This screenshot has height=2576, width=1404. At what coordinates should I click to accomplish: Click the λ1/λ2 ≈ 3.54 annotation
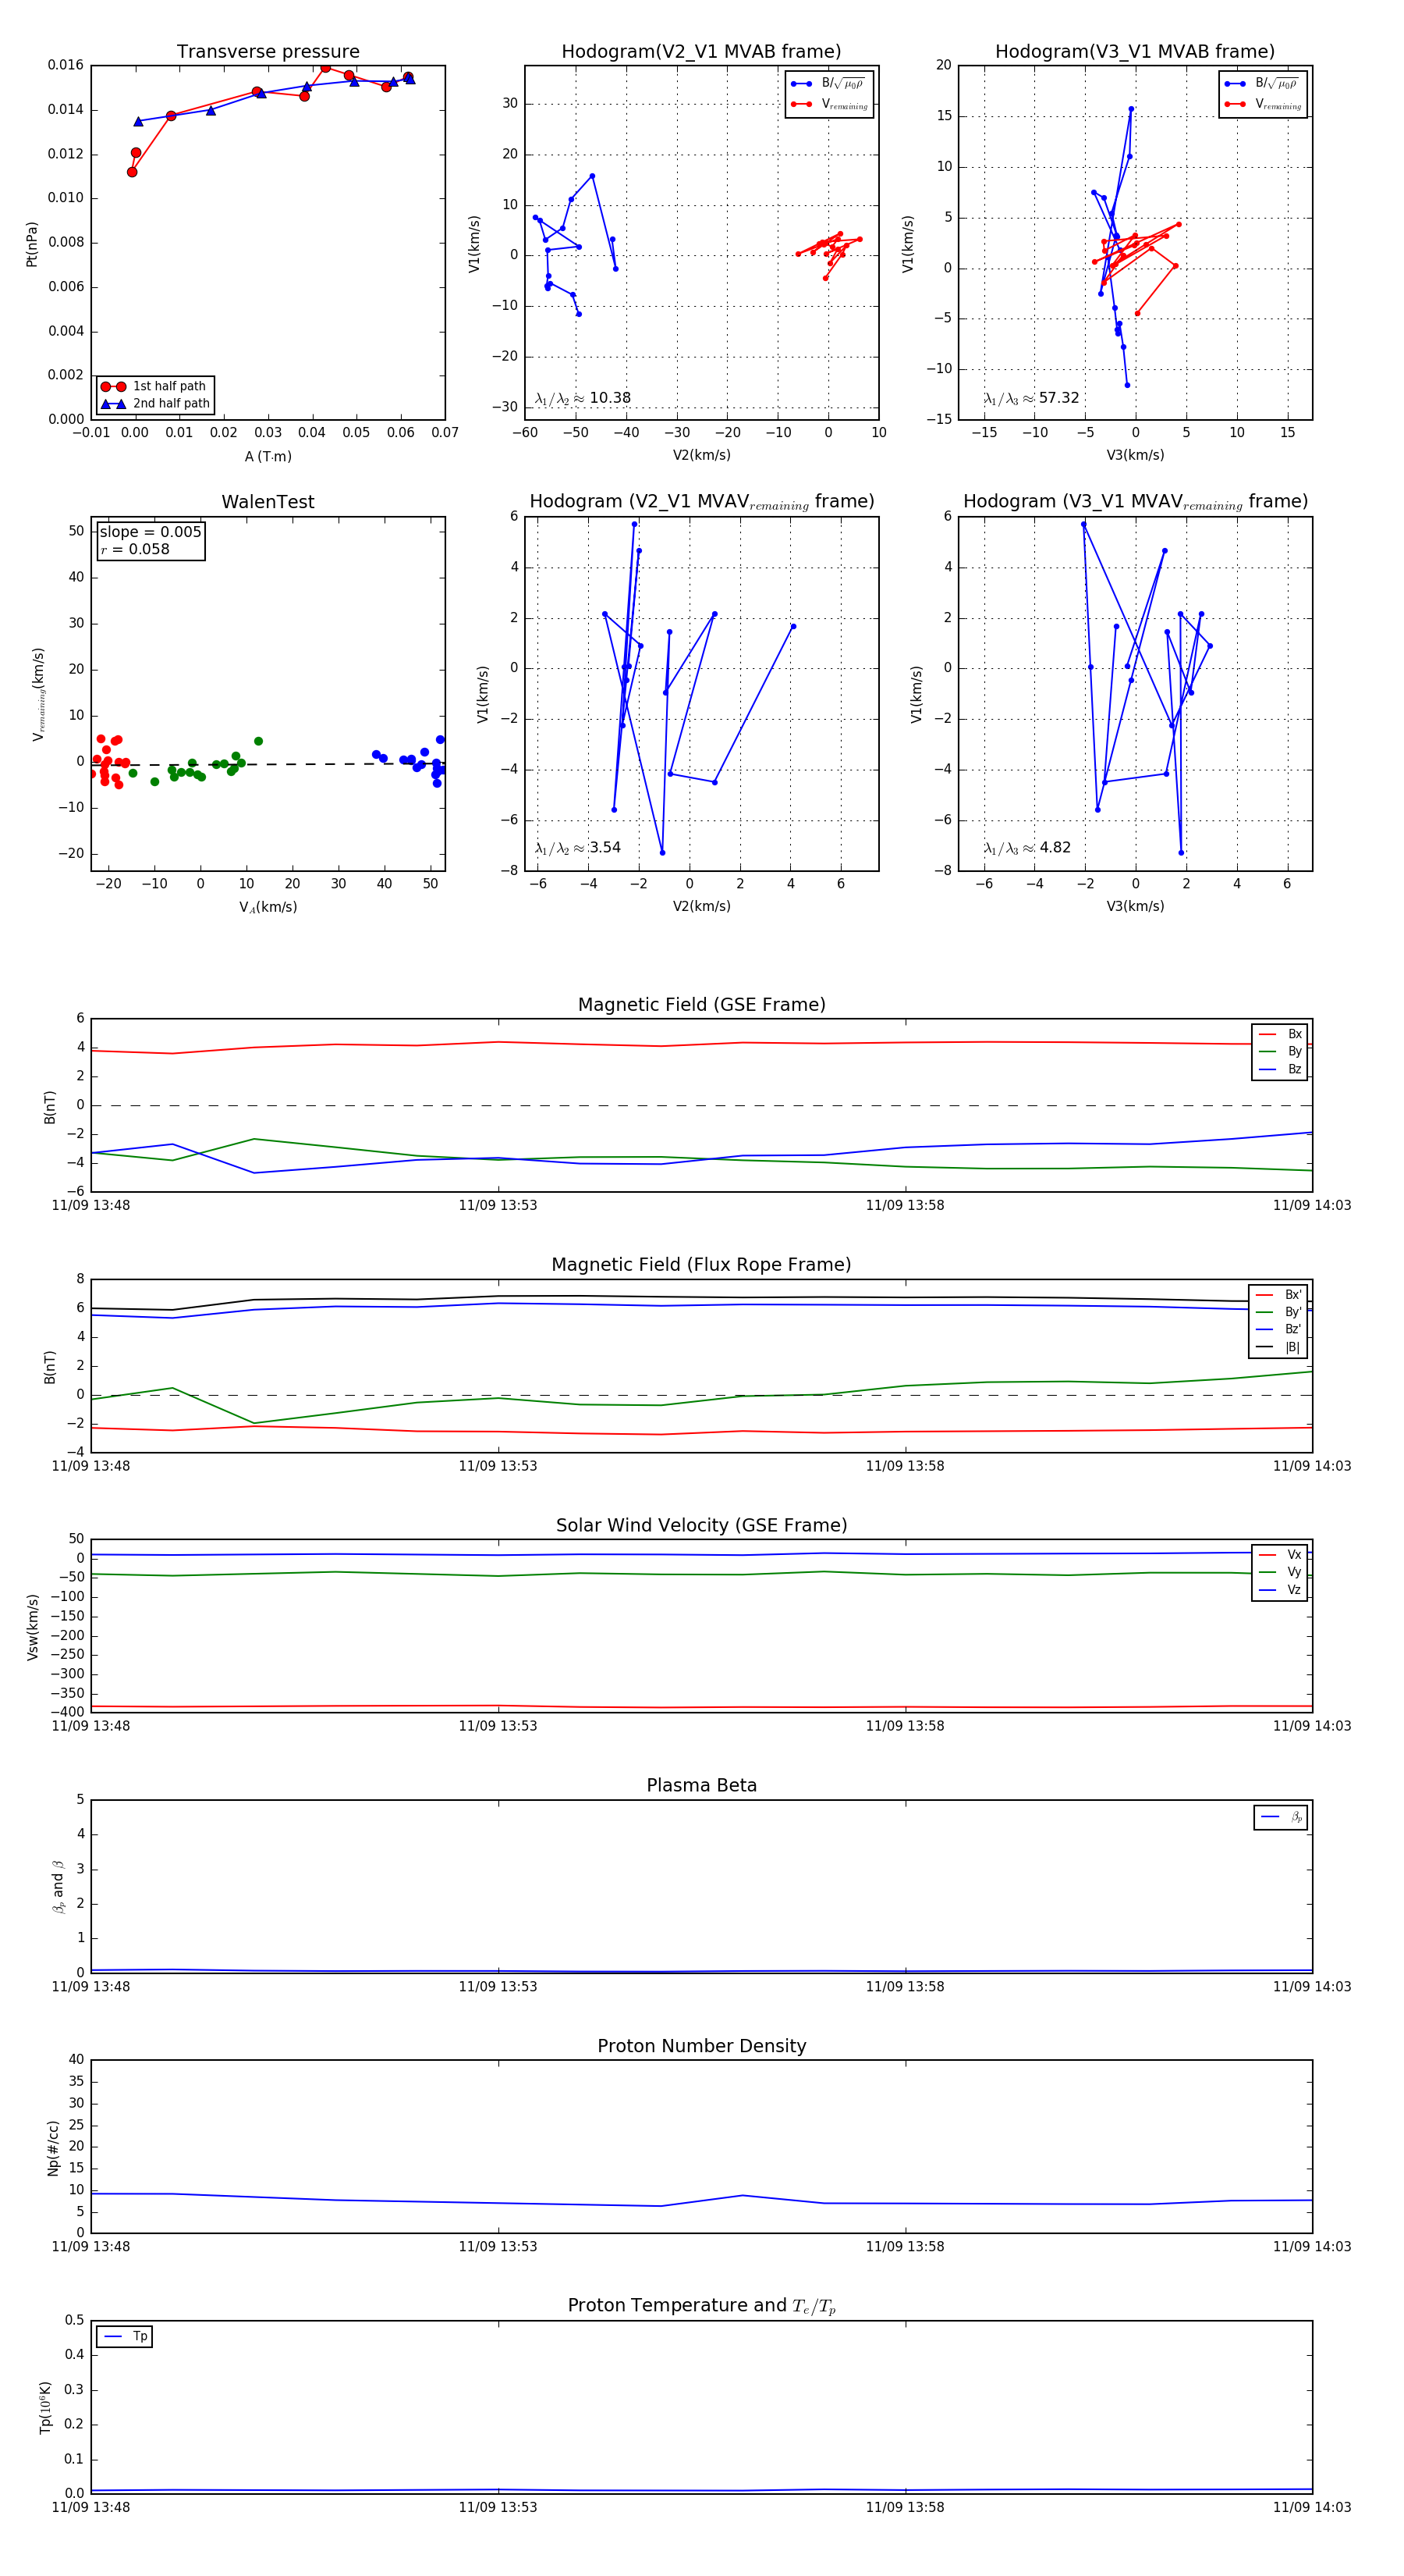[577, 848]
